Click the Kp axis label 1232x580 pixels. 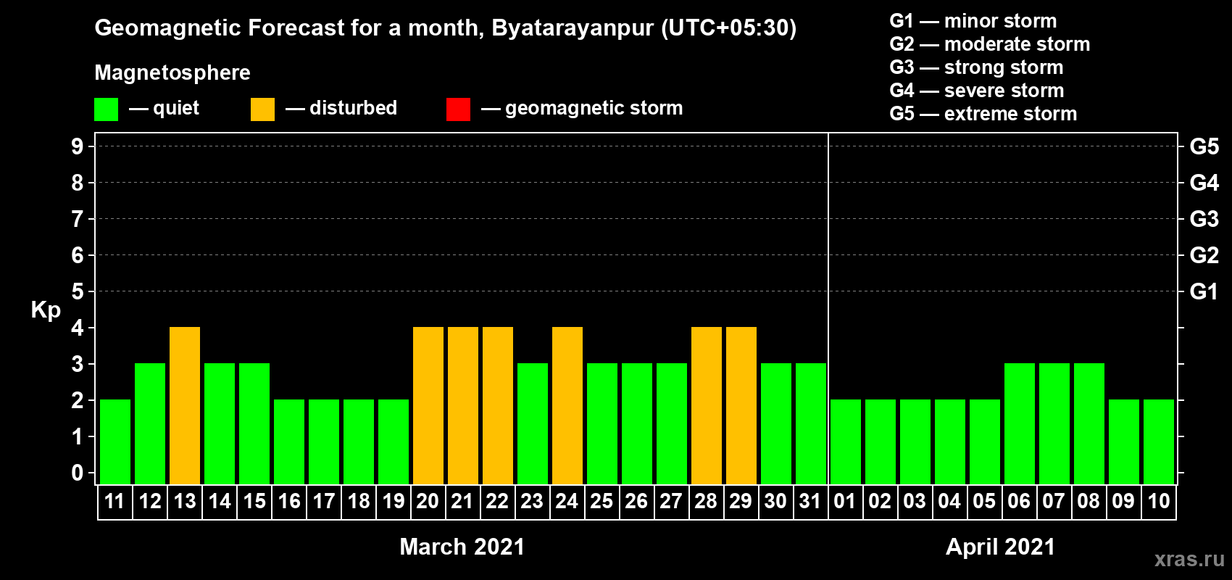[46, 310]
